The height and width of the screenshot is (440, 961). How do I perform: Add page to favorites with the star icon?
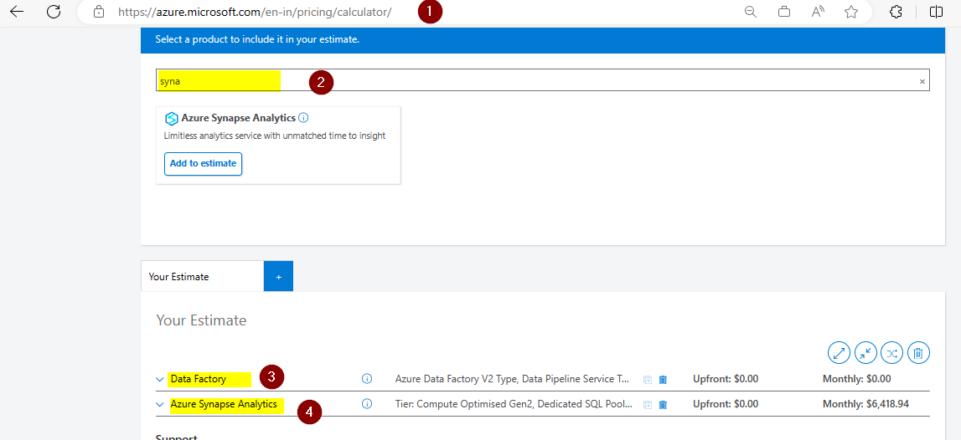[x=850, y=12]
